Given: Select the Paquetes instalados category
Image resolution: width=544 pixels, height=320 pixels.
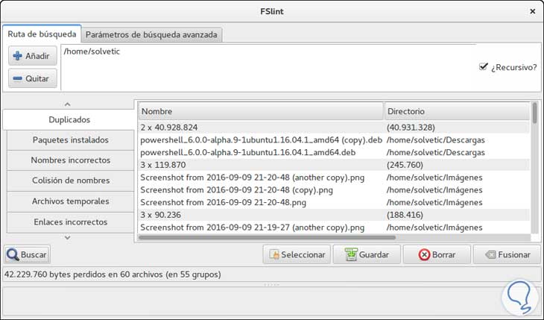Looking at the screenshot, I should [70, 139].
